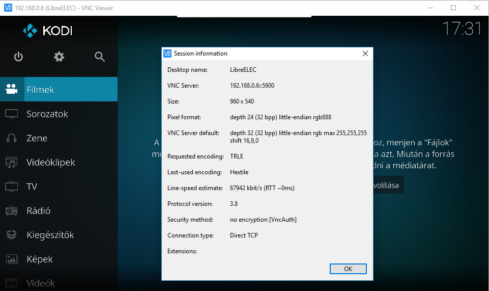Click the VNC Viewer toolbar handle at top
Image resolution: width=489 pixels, height=291 pixels.
244,16
